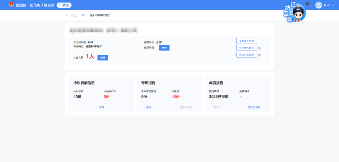
Task: Click 中止涉税服务 button
Action: (x=246, y=48)
